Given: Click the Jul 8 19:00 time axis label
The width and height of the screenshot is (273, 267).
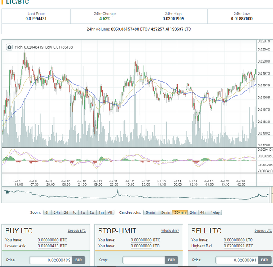Looking at the screenshot, I should 18,183.
